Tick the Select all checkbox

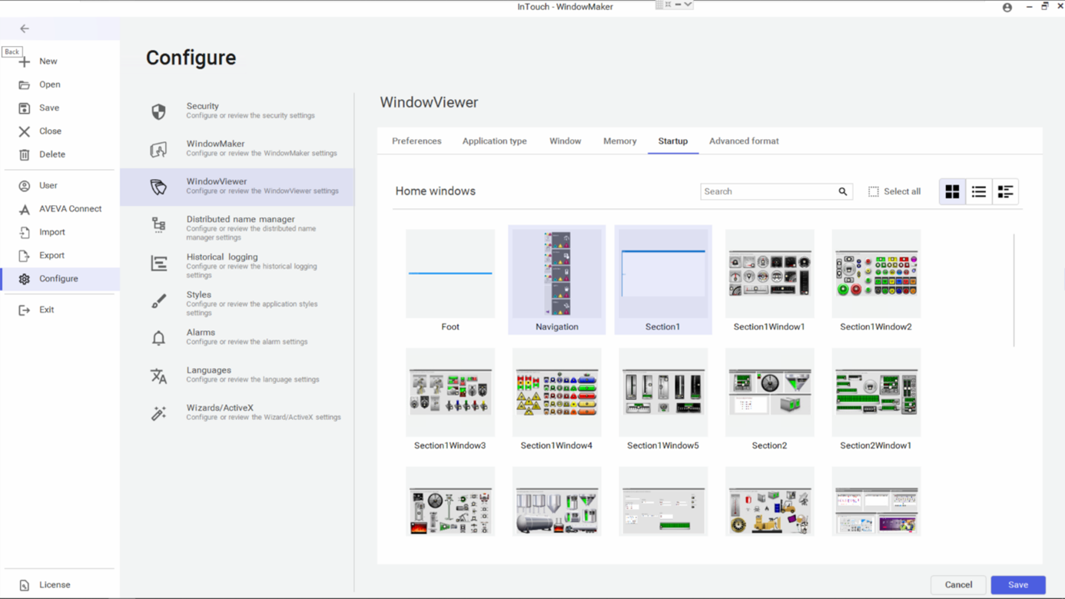coord(874,191)
